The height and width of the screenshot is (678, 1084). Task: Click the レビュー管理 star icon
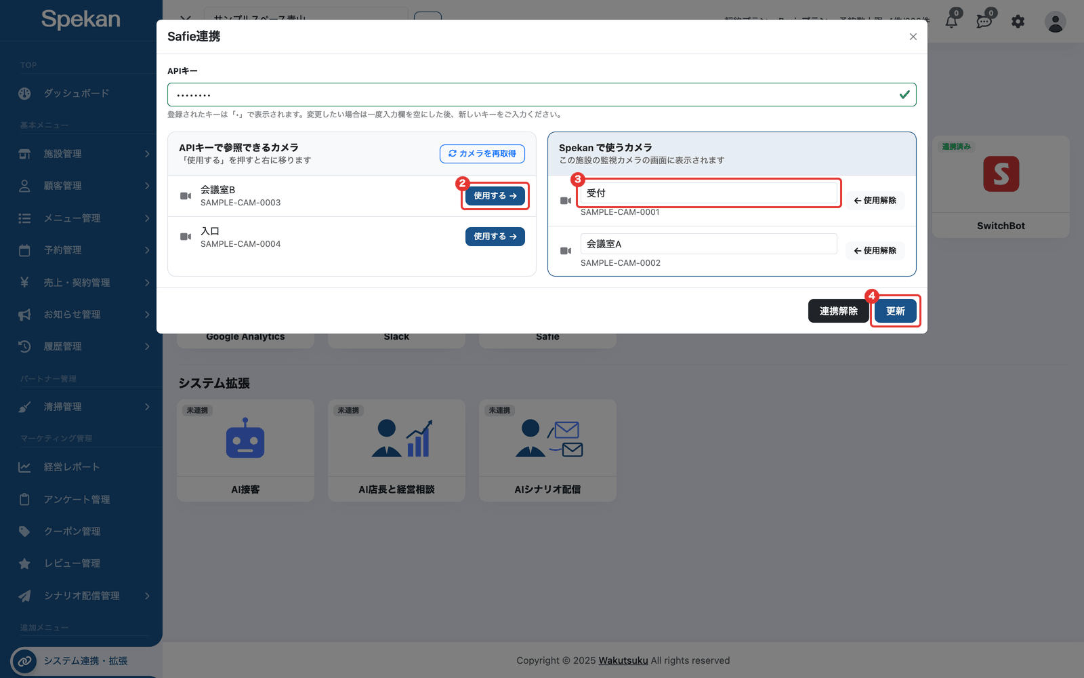pos(24,563)
